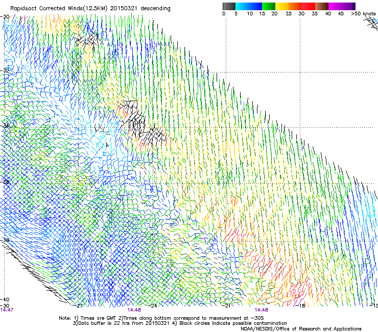Click the yellow 20–25 knots legend color
Image resolution: width=378 pixels, height=332 pixels.
(x=282, y=6)
